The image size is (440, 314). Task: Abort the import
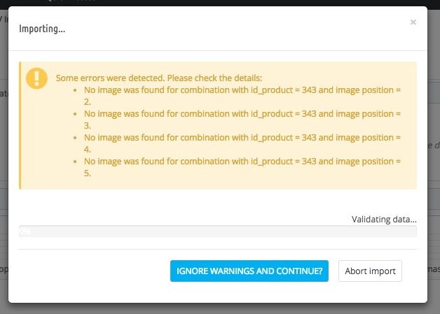click(x=370, y=271)
